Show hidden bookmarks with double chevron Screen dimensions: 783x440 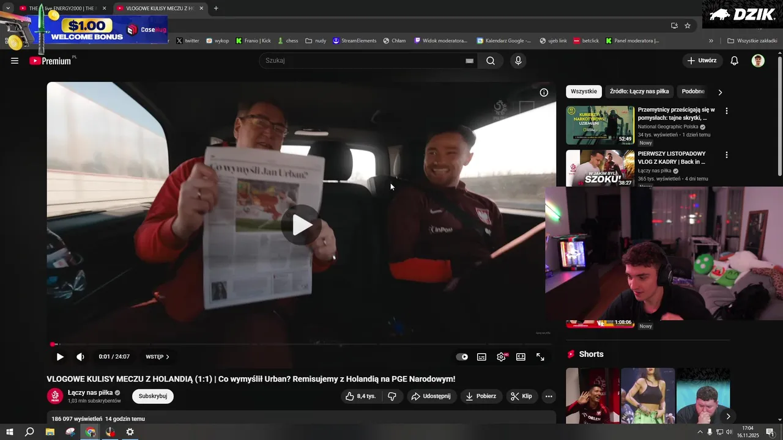coord(711,41)
